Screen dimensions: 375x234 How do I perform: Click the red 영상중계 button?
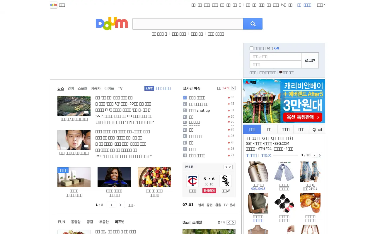point(209,191)
